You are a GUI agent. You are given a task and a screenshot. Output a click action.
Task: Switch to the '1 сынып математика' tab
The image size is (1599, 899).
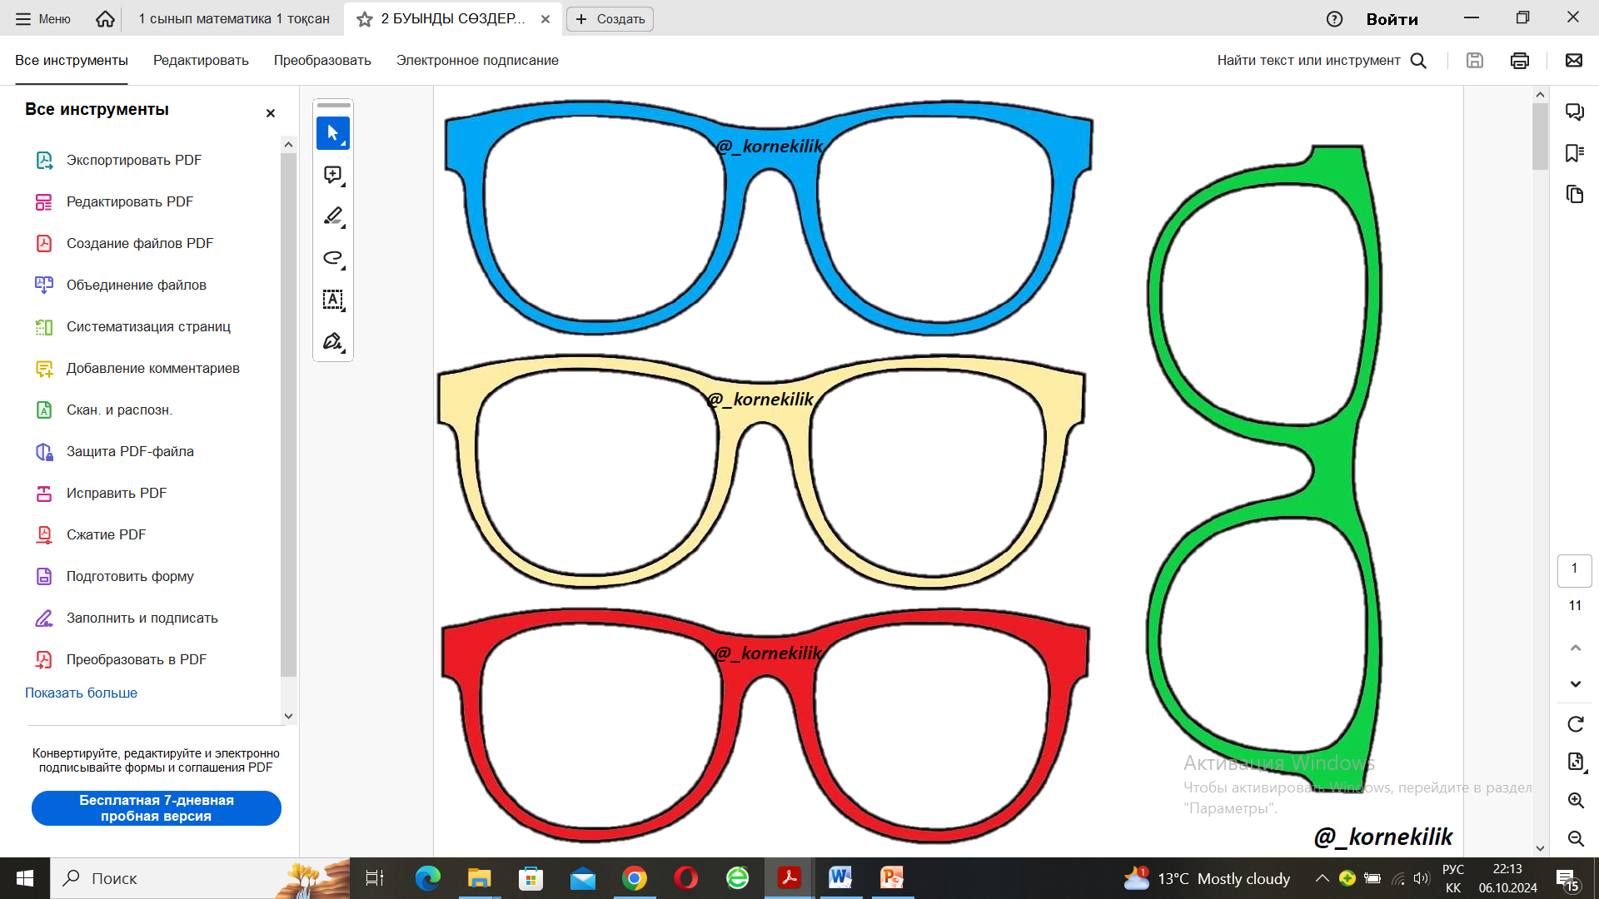233,19
